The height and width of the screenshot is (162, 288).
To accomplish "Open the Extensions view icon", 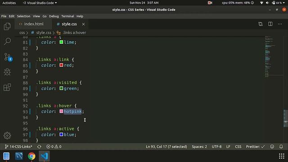I will point(7,87).
